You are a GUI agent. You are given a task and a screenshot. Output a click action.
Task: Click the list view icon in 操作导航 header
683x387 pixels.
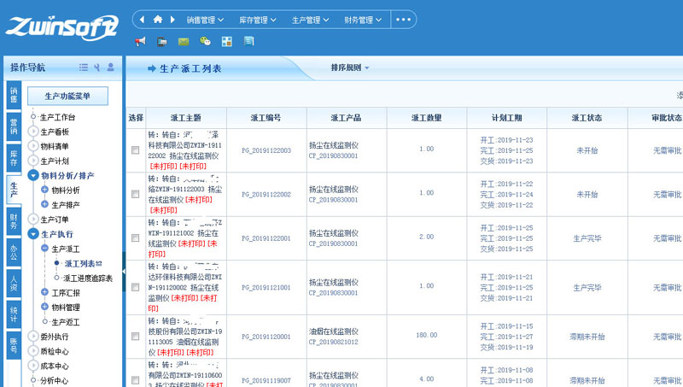[84, 67]
